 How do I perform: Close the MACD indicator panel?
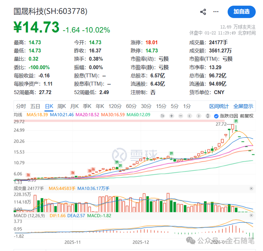pos(251,215)
